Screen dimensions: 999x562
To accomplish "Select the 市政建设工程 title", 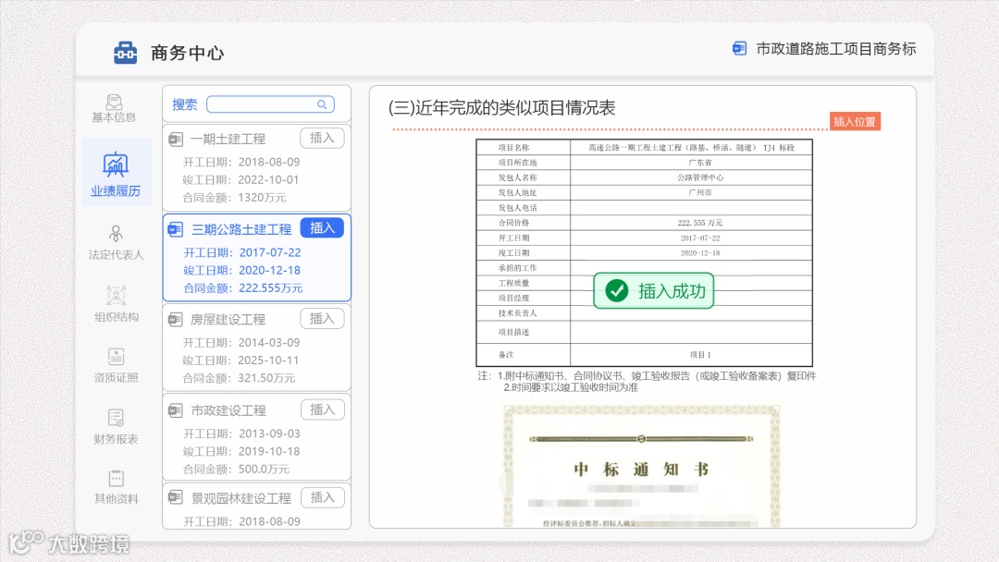I will (x=228, y=410).
